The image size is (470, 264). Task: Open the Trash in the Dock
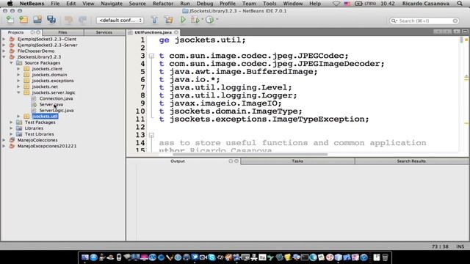click(x=385, y=257)
